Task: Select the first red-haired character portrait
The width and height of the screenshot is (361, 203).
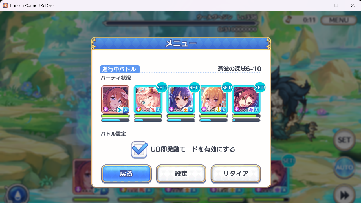Action: point(115,100)
